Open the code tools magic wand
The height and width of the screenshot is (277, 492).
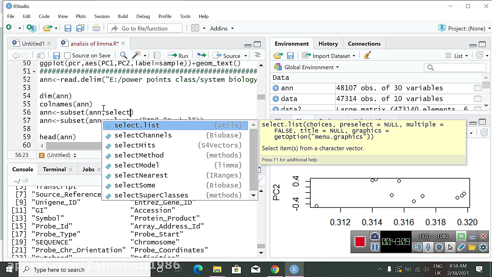[136, 55]
